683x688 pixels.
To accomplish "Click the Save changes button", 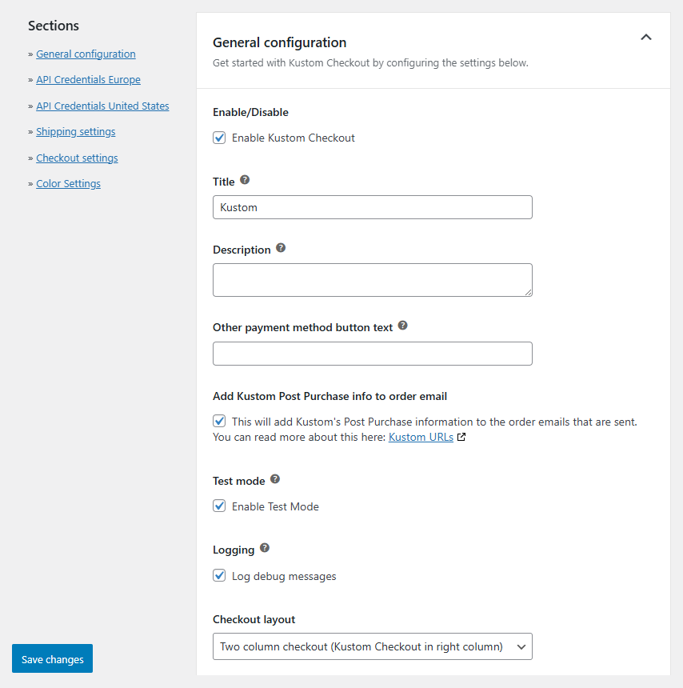I will point(53,659).
